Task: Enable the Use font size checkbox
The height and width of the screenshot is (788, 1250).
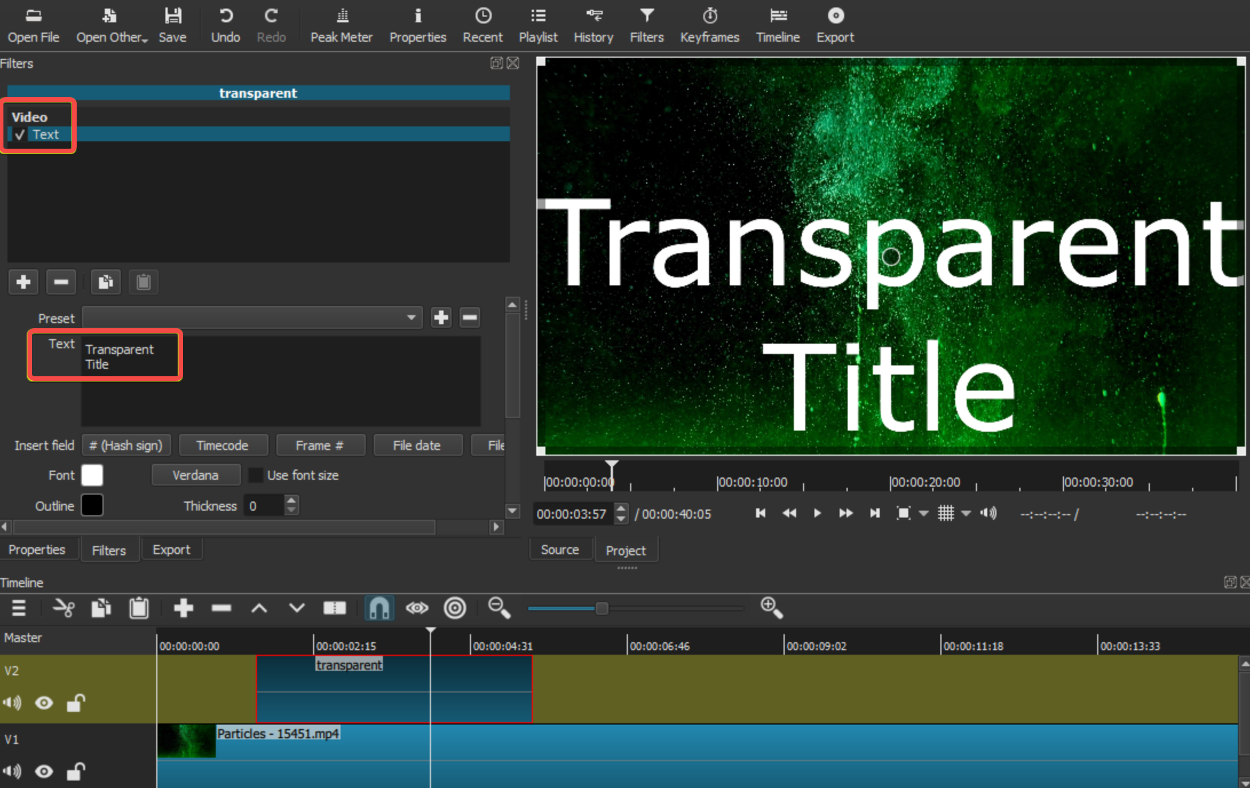Action: (x=256, y=475)
